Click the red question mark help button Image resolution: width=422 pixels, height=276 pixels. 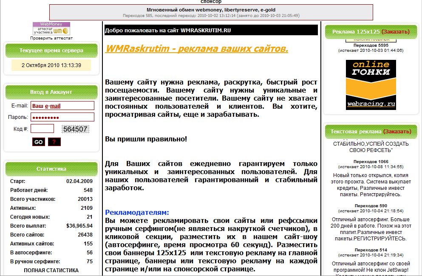54,142
